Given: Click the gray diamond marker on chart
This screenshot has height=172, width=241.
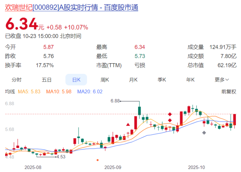Looking at the screenshot, I should [204, 133].
